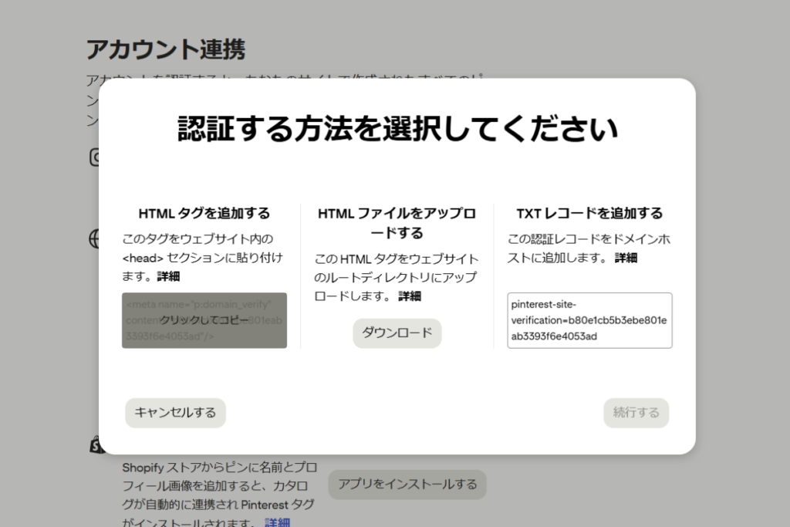Select the pinterest-site-verification TXT record text
The height and width of the screenshot is (527, 790).
click(x=589, y=320)
